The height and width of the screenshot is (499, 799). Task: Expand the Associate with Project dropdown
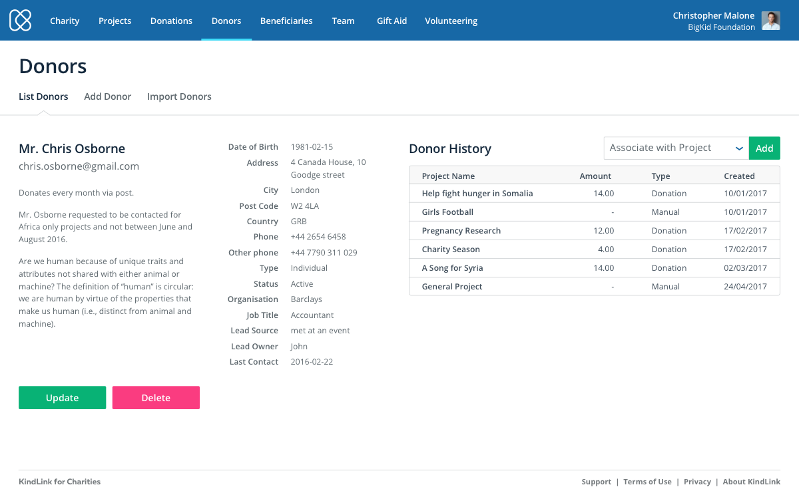[676, 148]
